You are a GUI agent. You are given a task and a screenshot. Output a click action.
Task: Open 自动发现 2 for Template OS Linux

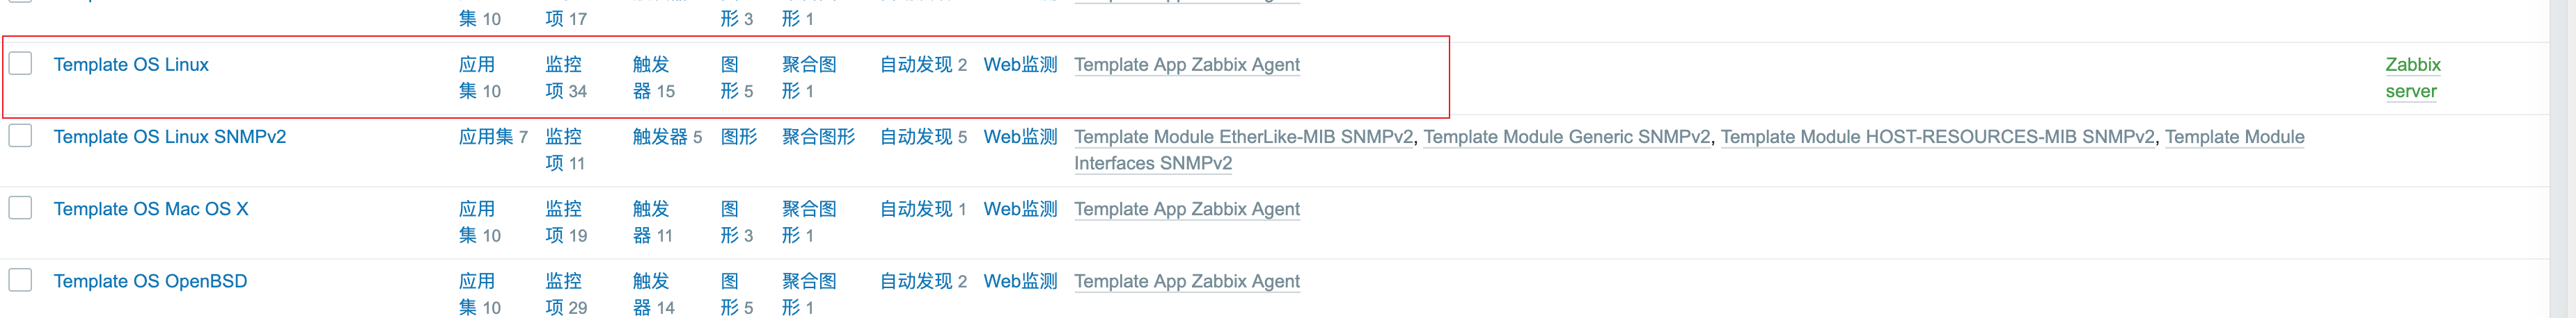tap(915, 65)
